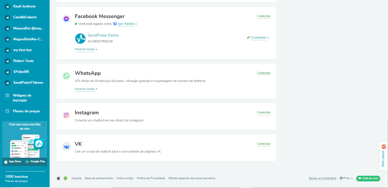Click the Facebook Messenger logo icon
The image size is (388, 188).
tap(66, 19)
